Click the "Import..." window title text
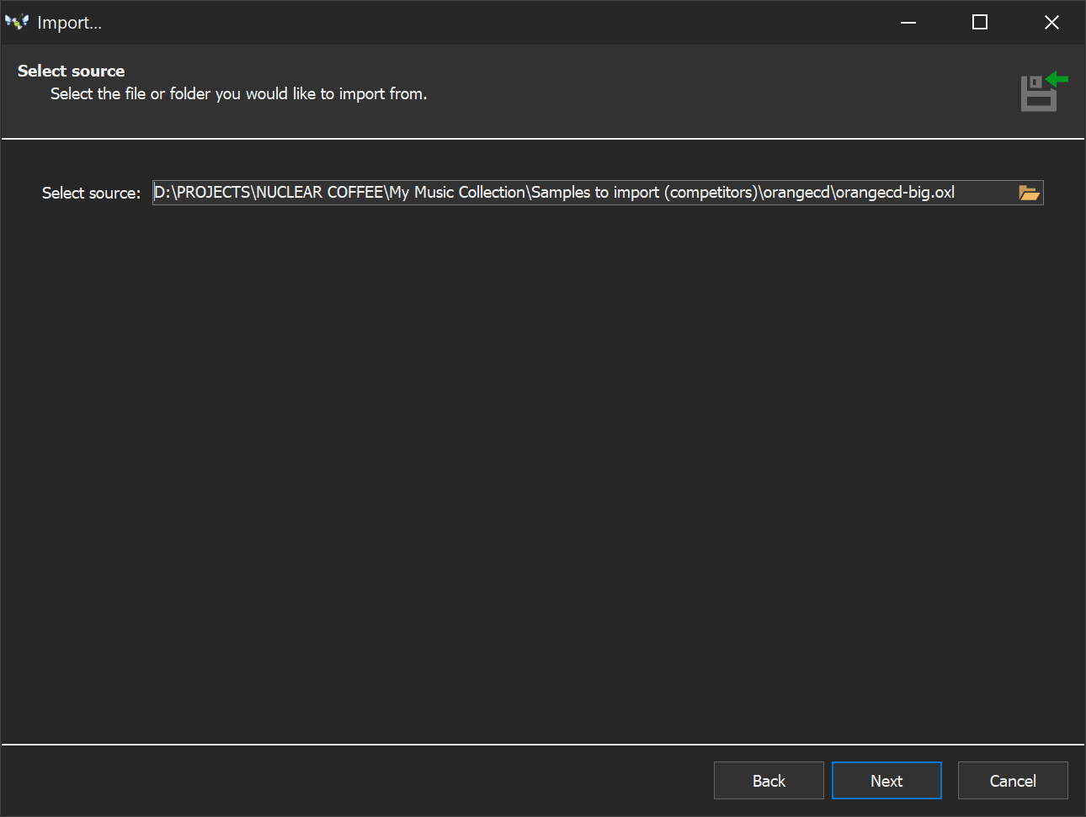The height and width of the screenshot is (817, 1086). pos(69,23)
